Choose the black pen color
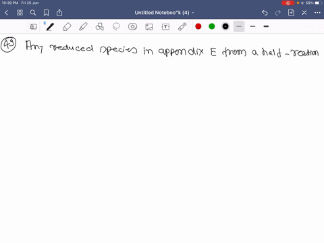Viewport: 324px width, 243px height. [x=225, y=26]
